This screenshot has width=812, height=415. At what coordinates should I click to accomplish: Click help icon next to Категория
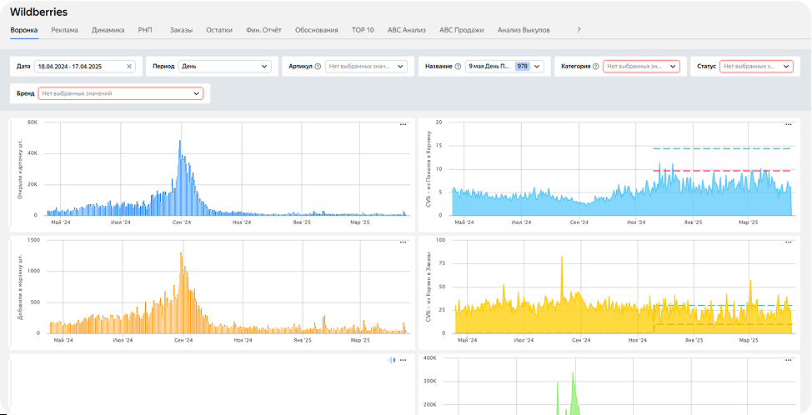point(595,66)
